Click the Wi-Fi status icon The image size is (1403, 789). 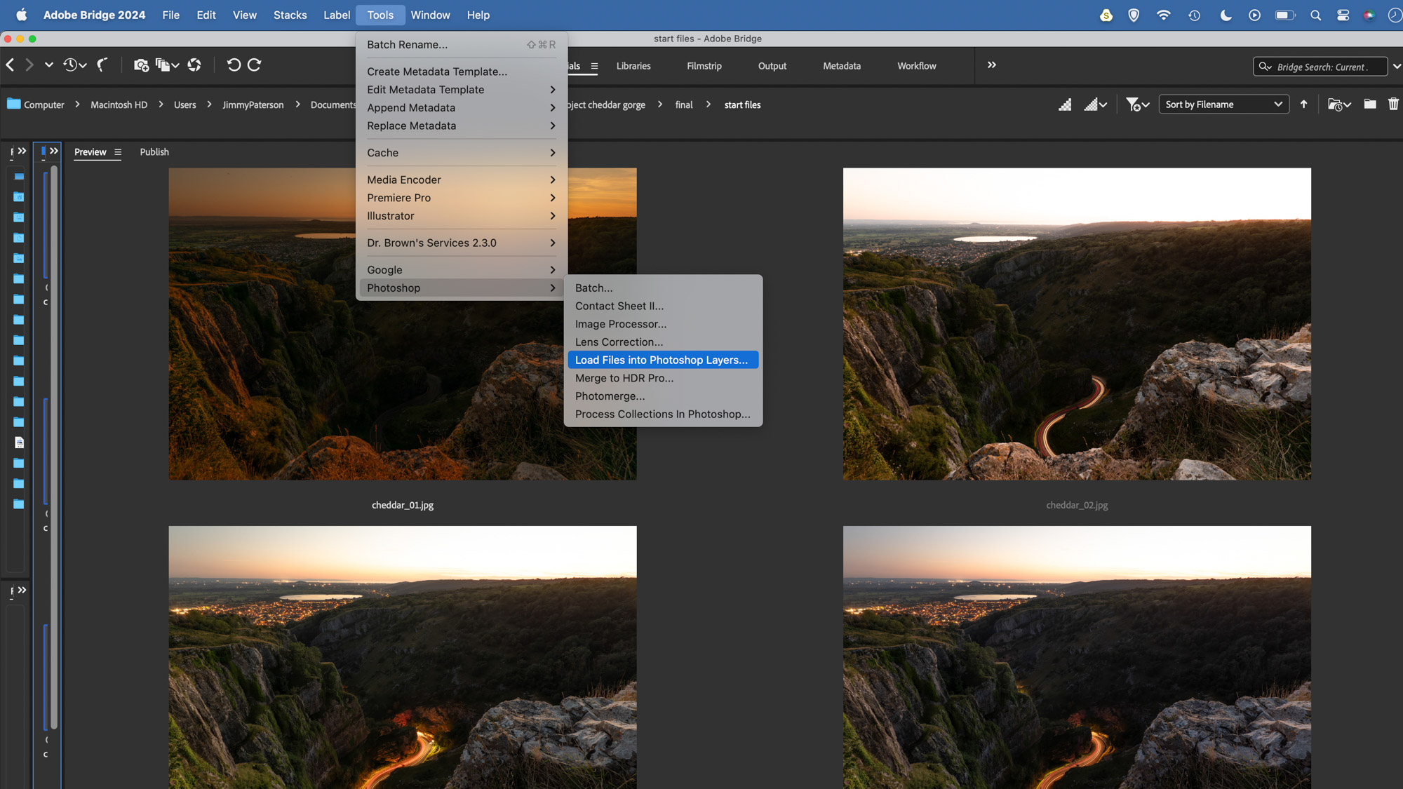point(1163,15)
